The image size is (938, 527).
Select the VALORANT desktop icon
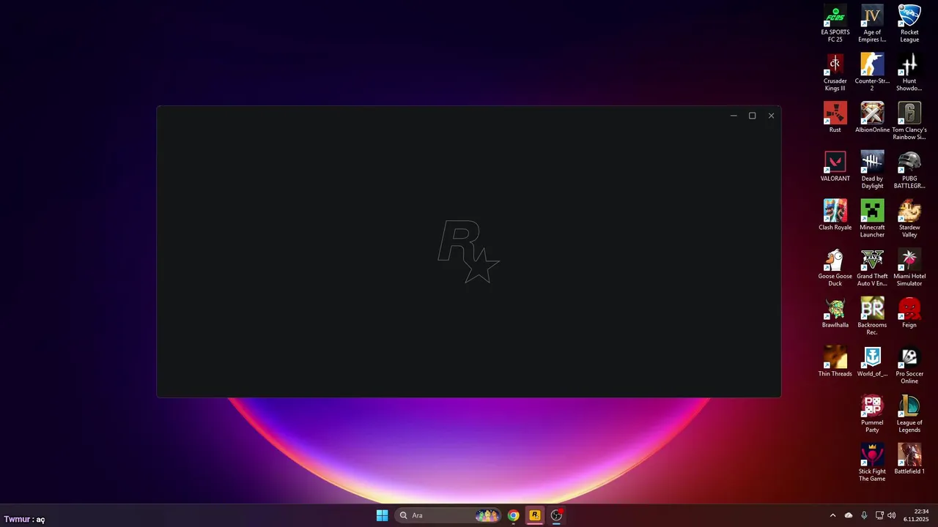tap(835, 167)
